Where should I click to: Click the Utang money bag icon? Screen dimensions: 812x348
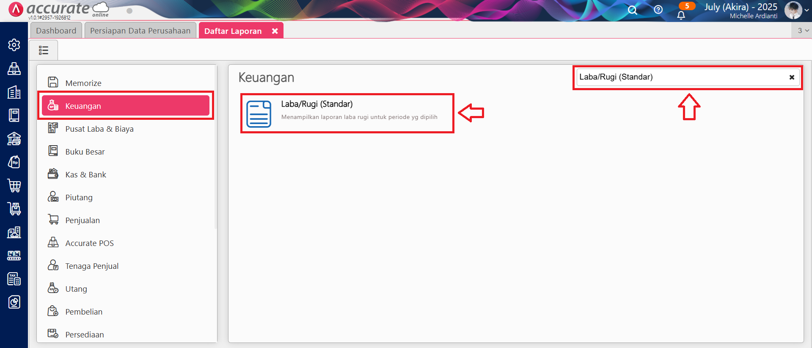point(53,288)
